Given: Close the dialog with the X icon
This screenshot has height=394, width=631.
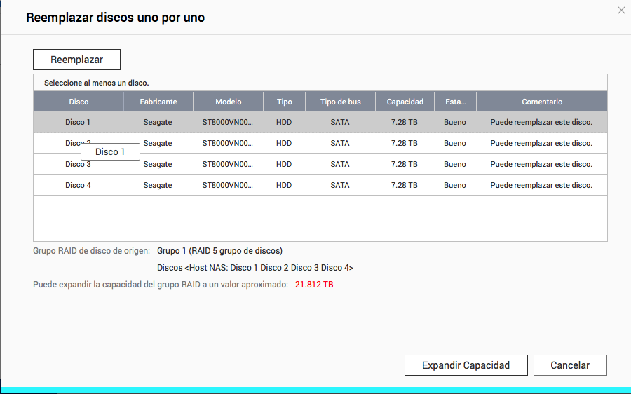Looking at the screenshot, I should (x=620, y=10).
